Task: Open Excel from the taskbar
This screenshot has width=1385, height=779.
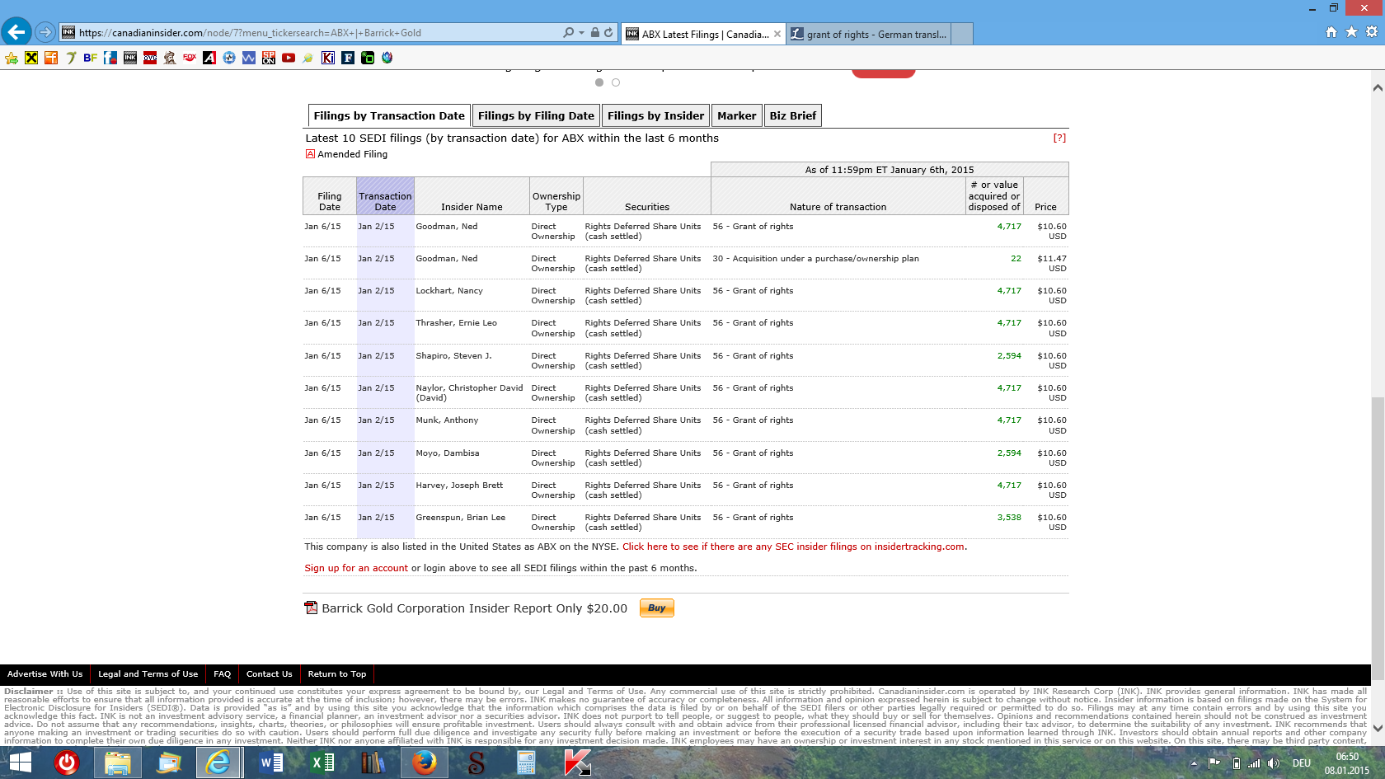Action: coord(322,763)
